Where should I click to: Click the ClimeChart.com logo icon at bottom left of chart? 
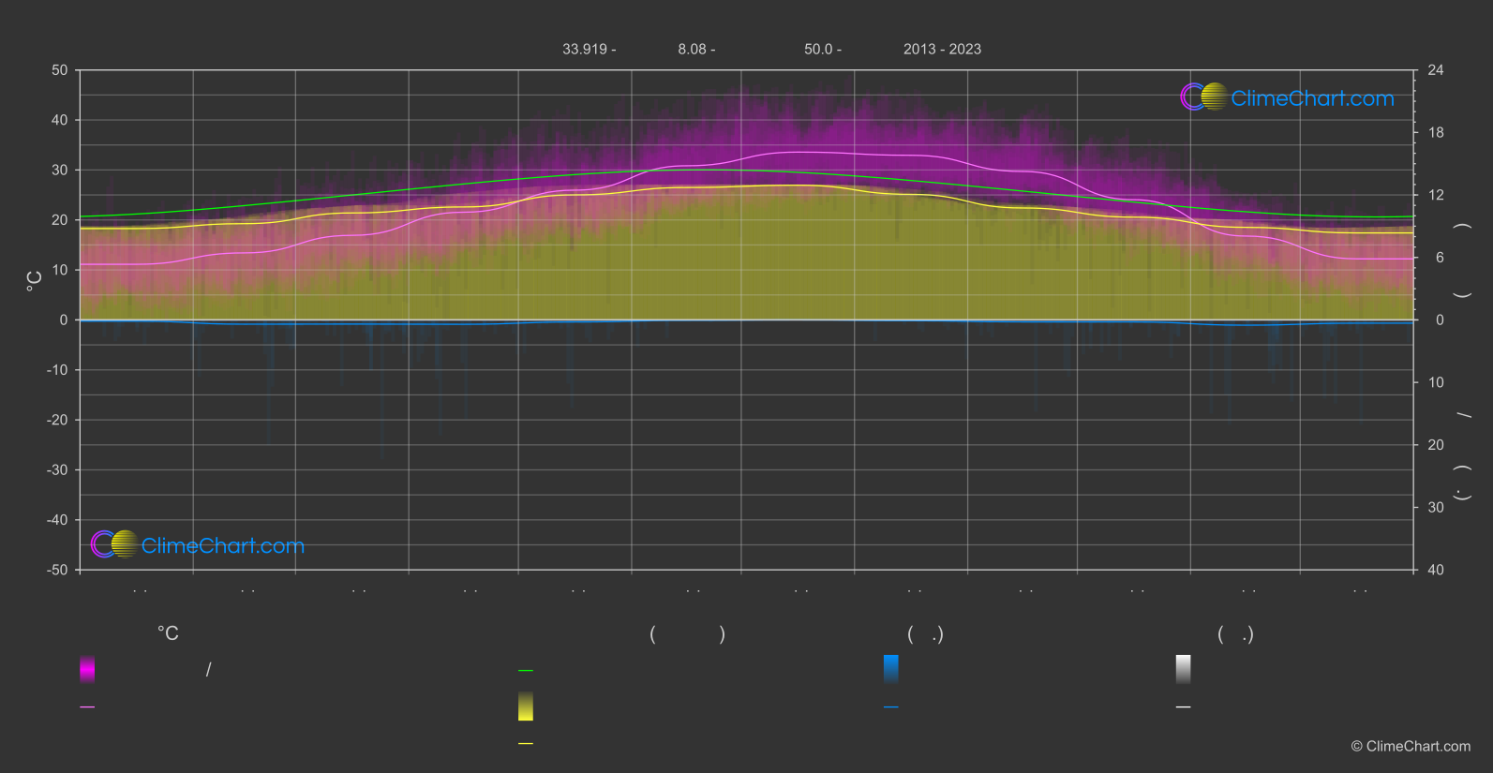pyautogui.click(x=114, y=544)
